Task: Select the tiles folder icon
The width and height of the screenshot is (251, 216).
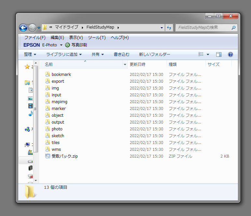Action: (x=47, y=142)
